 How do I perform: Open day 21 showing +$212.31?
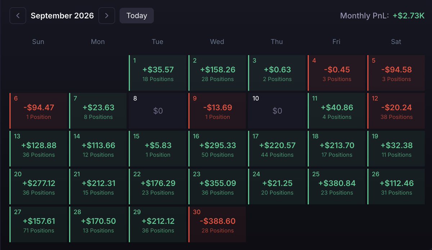click(x=98, y=186)
